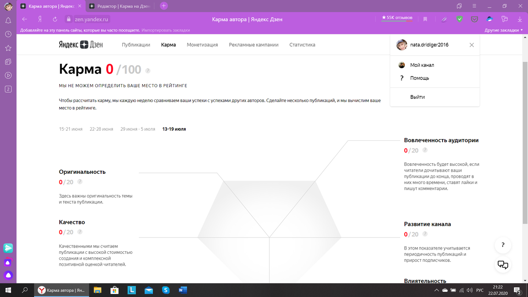Image resolution: width=528 pixels, height=297 pixels.
Task: Click the РУС language indicator
Action: pyautogui.click(x=480, y=290)
